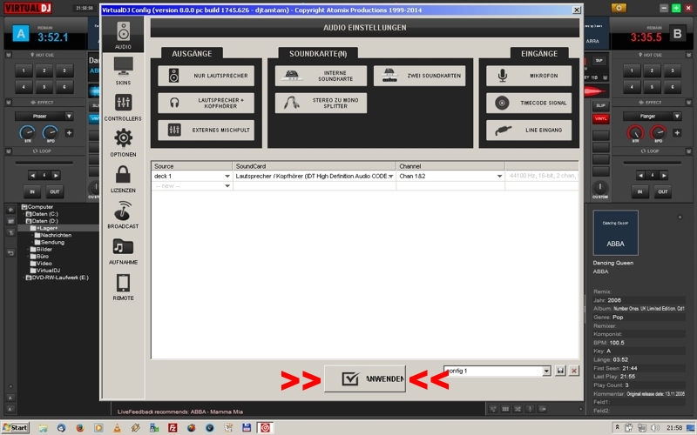Click the ABBA Dancing Queen cover thumbnail
This screenshot has height=435, width=697.
coord(616,233)
